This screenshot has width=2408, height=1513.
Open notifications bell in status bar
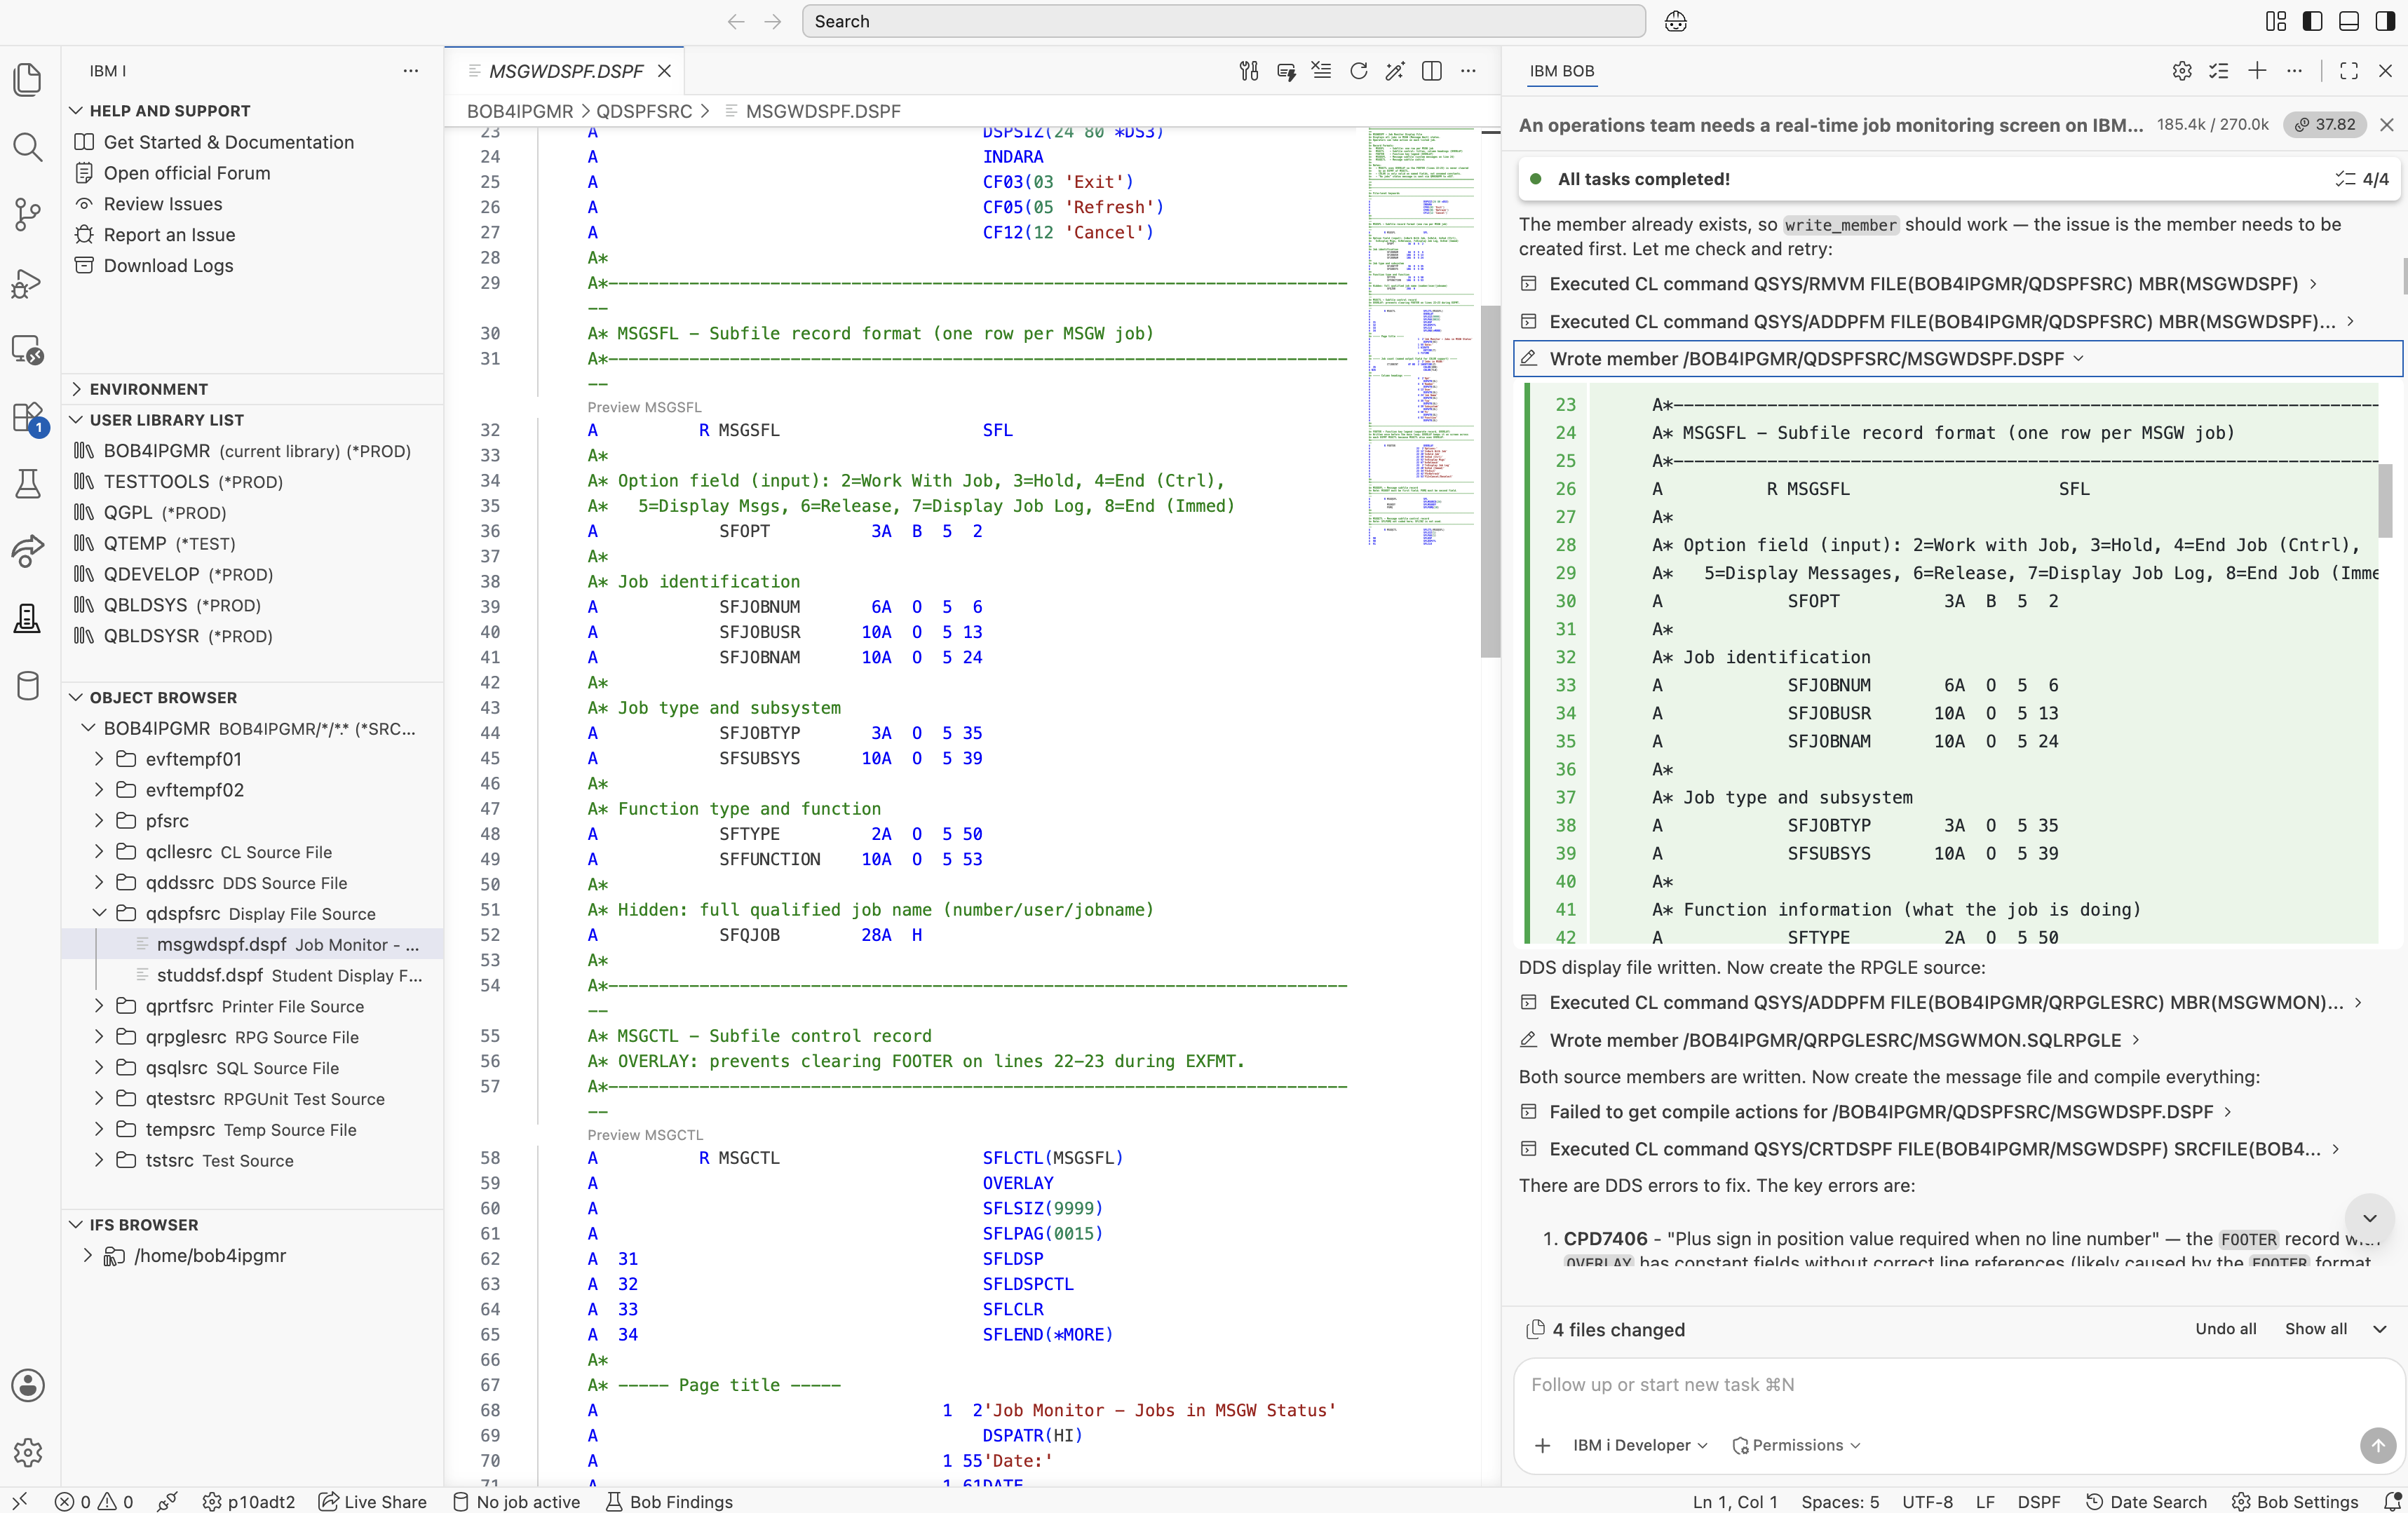pos(2392,1501)
